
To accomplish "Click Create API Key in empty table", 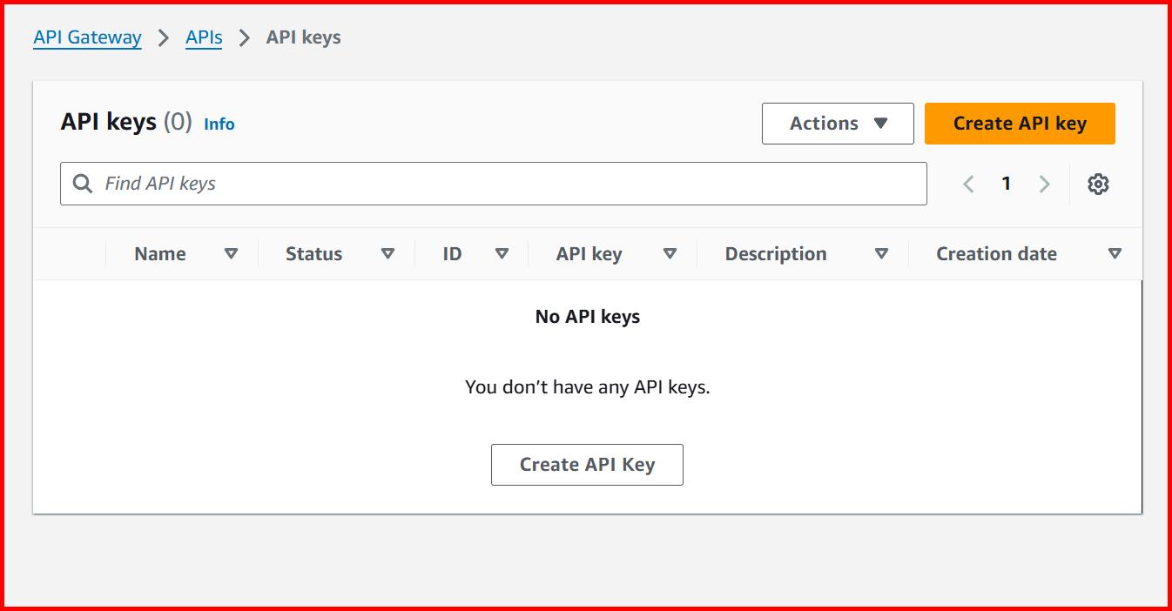I will pyautogui.click(x=587, y=465).
